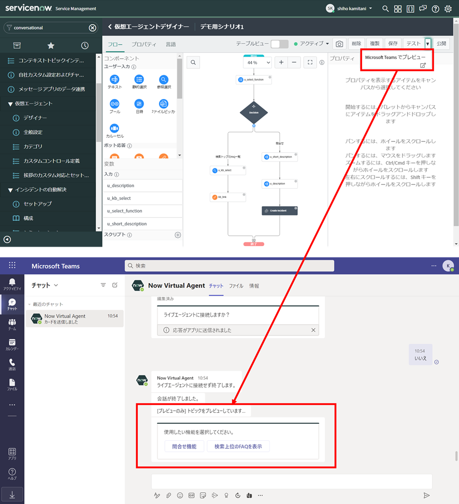Viewport: 459px width, 504px height.
Task: Open Teams ファイル sidebar icon
Action: [x=12, y=384]
